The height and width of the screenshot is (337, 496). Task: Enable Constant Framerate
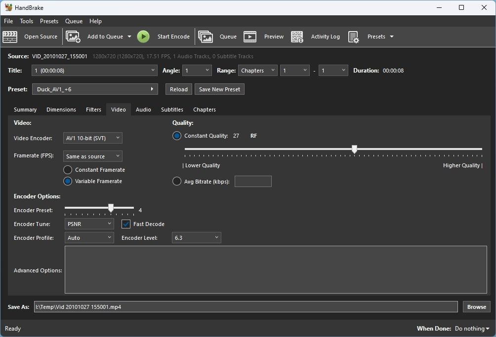click(67, 169)
